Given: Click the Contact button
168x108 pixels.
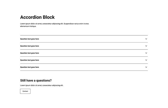Looking at the screenshot, I should pos(25,91).
